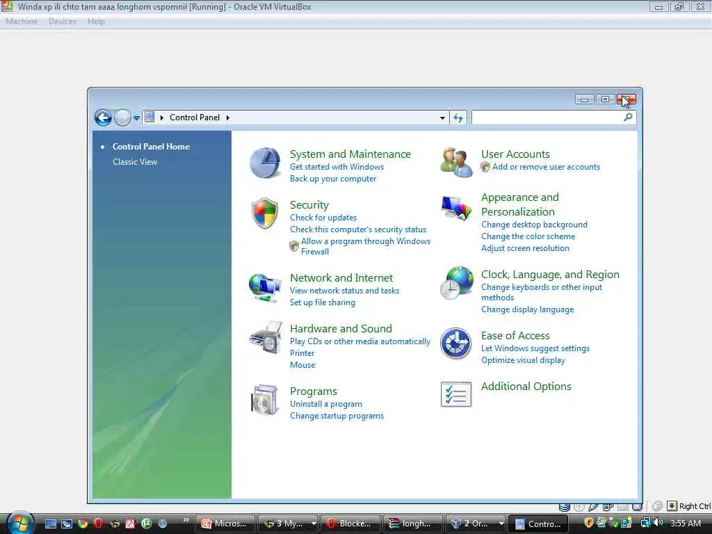The width and height of the screenshot is (712, 534).
Task: Click the Clock, Language, and Region globe icon
Action: (457, 283)
